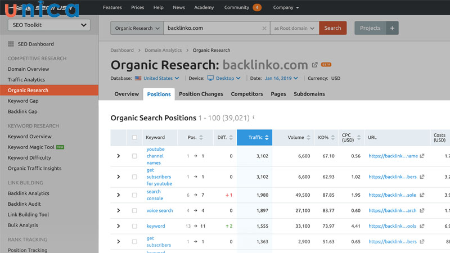
Task: Open Domain Overview in sidebar
Action: coord(29,69)
